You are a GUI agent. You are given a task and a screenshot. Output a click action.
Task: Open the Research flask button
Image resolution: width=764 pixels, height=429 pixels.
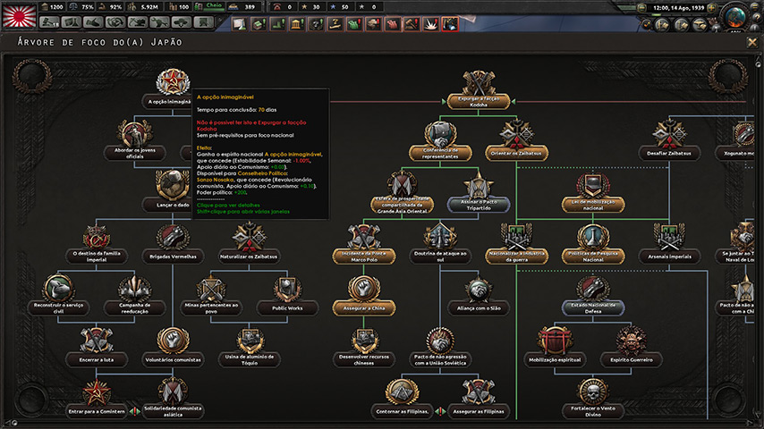click(x=72, y=22)
